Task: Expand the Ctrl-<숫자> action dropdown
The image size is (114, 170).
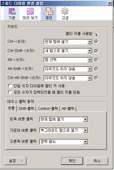Action: 68,42
